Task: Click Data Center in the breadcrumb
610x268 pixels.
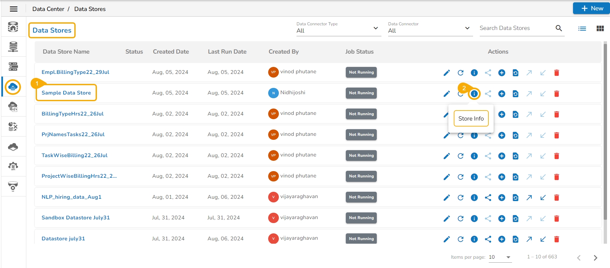Action: pyautogui.click(x=48, y=9)
